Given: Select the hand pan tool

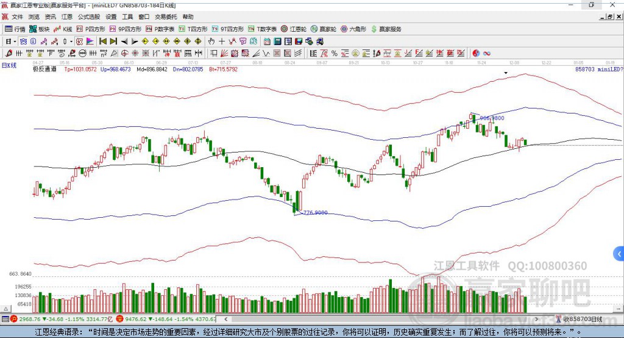Looking at the screenshot, I should pos(211,41).
